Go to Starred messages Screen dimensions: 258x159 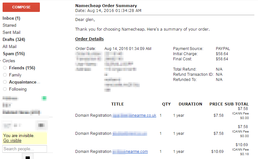click(x=9, y=25)
